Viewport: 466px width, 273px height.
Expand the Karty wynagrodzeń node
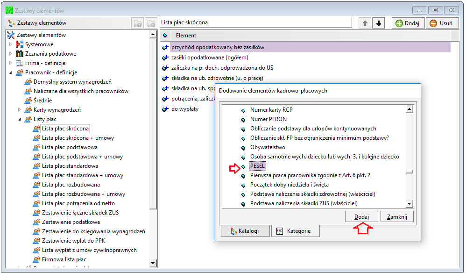pyautogui.click(x=19, y=110)
